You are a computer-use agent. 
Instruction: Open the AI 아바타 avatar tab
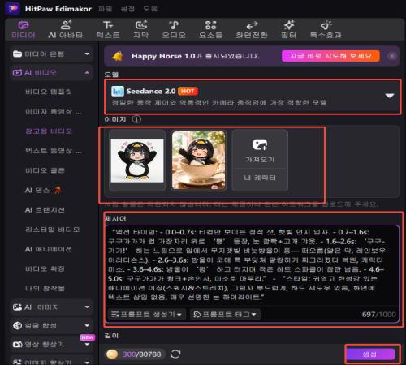click(66, 29)
